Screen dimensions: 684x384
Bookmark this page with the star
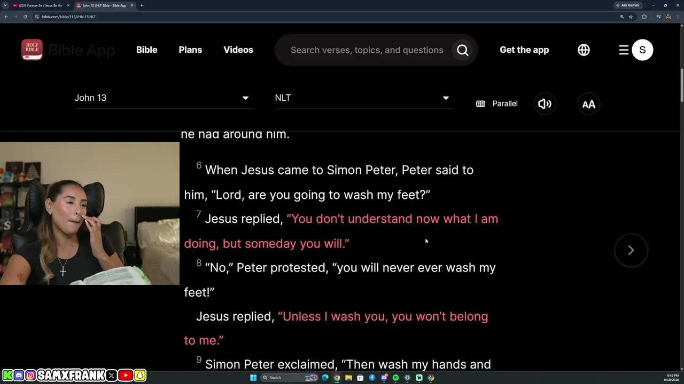tap(631, 17)
